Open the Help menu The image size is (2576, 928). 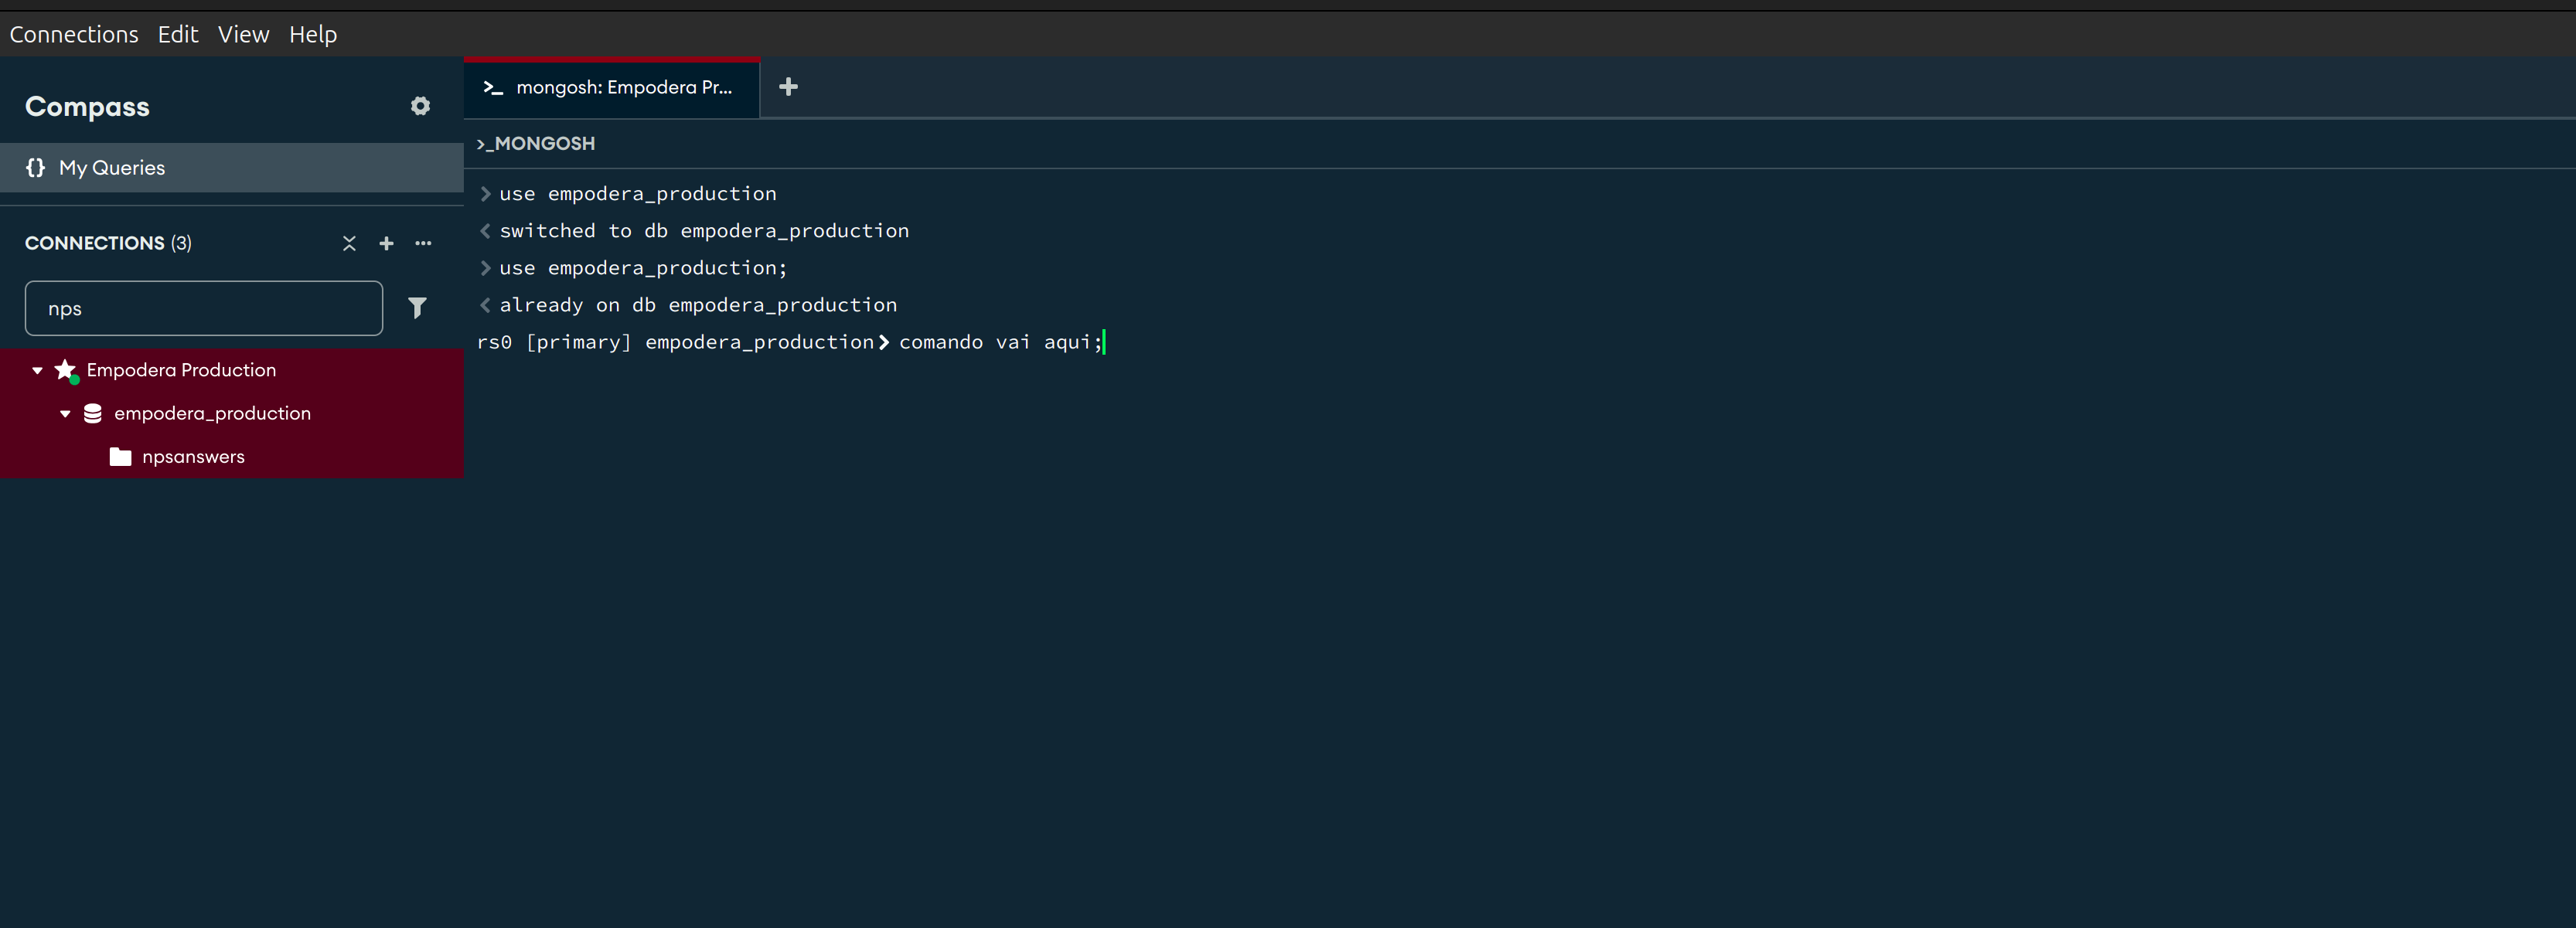click(x=313, y=34)
